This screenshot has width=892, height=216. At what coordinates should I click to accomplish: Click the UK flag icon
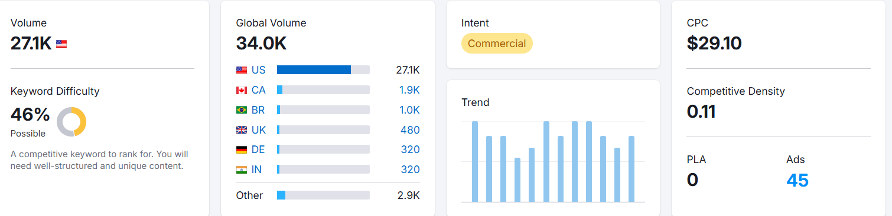[241, 130]
